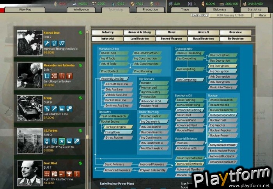Click the Early Hospital System project text

(57, 82)
